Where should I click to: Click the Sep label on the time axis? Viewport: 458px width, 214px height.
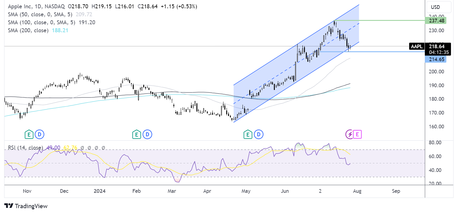point(396,191)
